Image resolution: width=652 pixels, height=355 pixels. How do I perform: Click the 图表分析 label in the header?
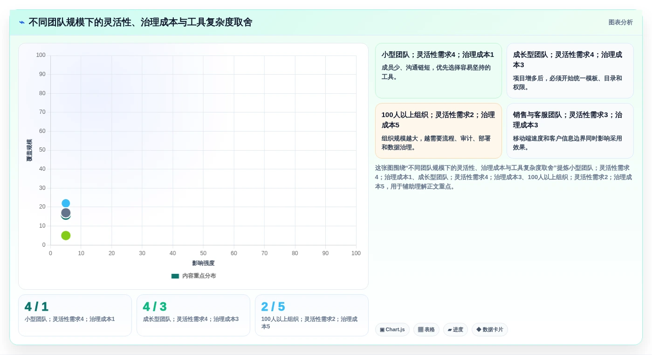(x=620, y=22)
